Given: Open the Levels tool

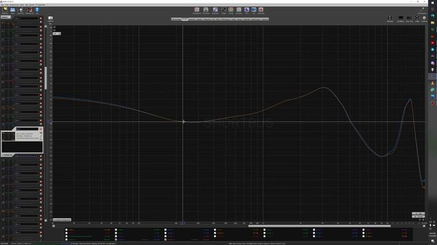Looking at the screenshot, I should pyautogui.click(x=231, y=11).
